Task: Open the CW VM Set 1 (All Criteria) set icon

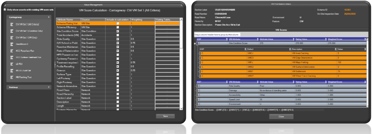Action: (12, 24)
